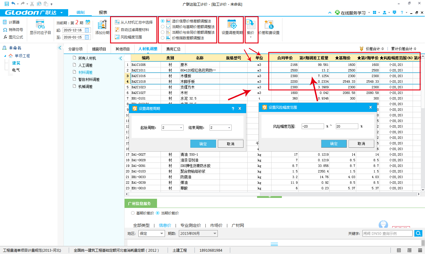Select 当期价与合同价差额调整法 radio
The width and height of the screenshot is (425, 254).
click(x=163, y=32)
